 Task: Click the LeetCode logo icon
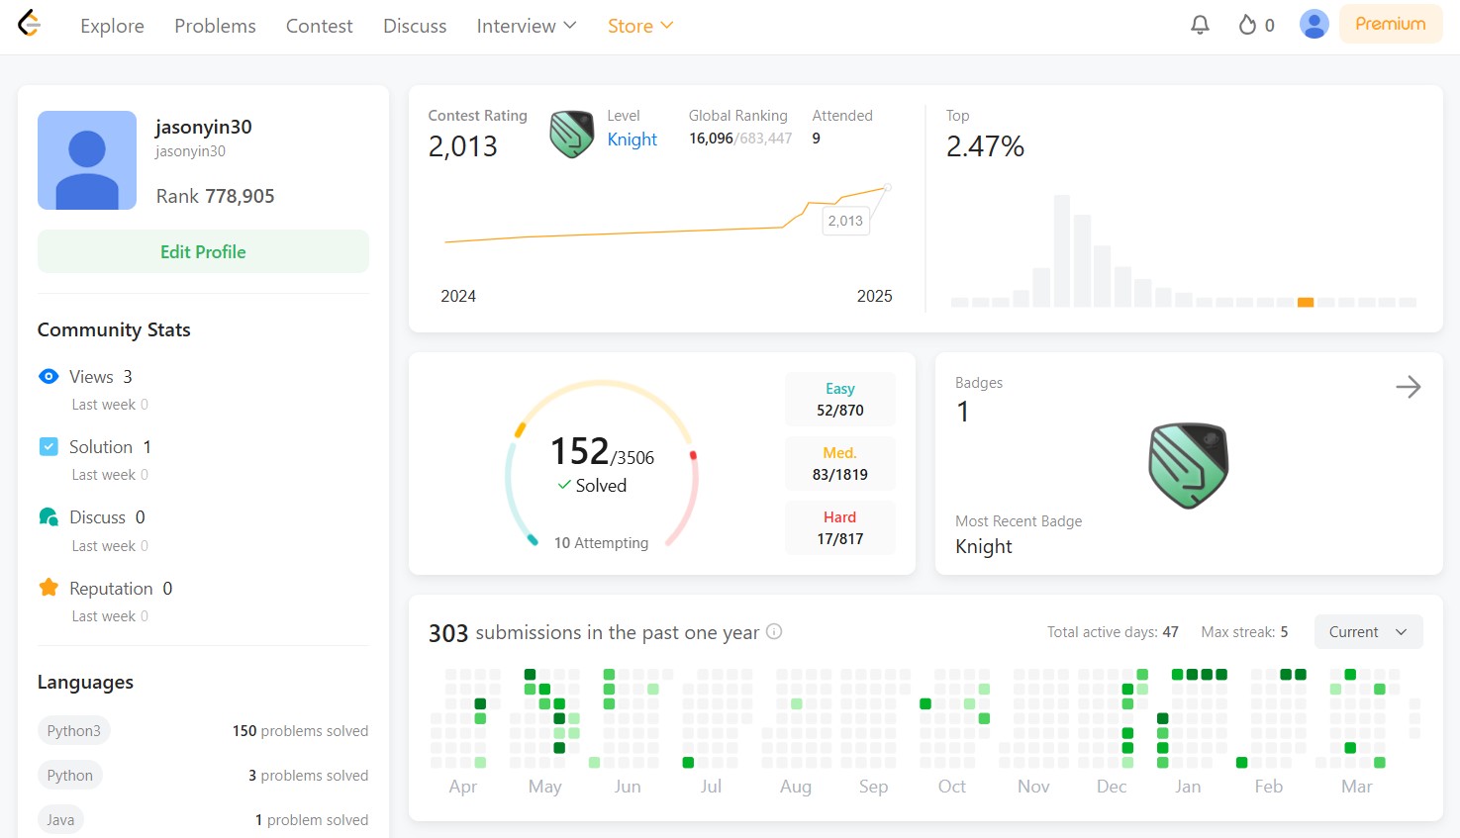tap(30, 24)
